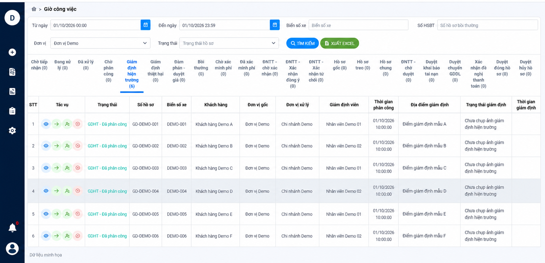Click the TÌM KIẾM search button
The image size is (545, 263).
[302, 43]
